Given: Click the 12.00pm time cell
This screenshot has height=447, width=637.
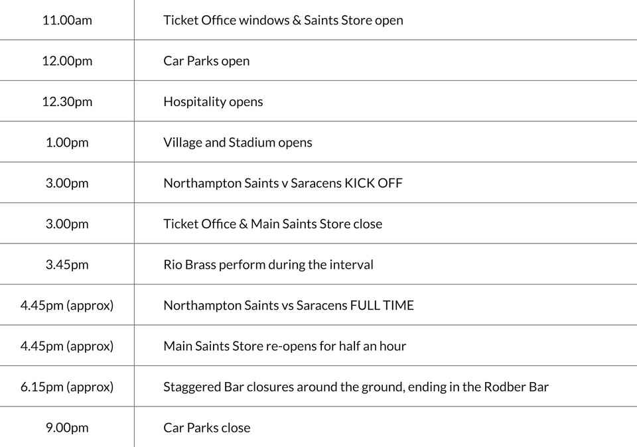Looking at the screenshot, I should pyautogui.click(x=67, y=61).
